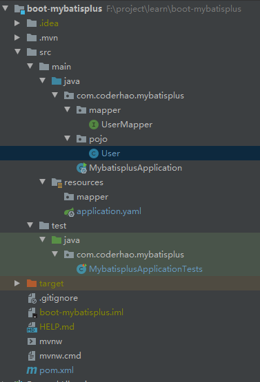Screen dimensions: 260x382
Task: Collapse the boot-mybatisplus project root
Action: click(5, 8)
